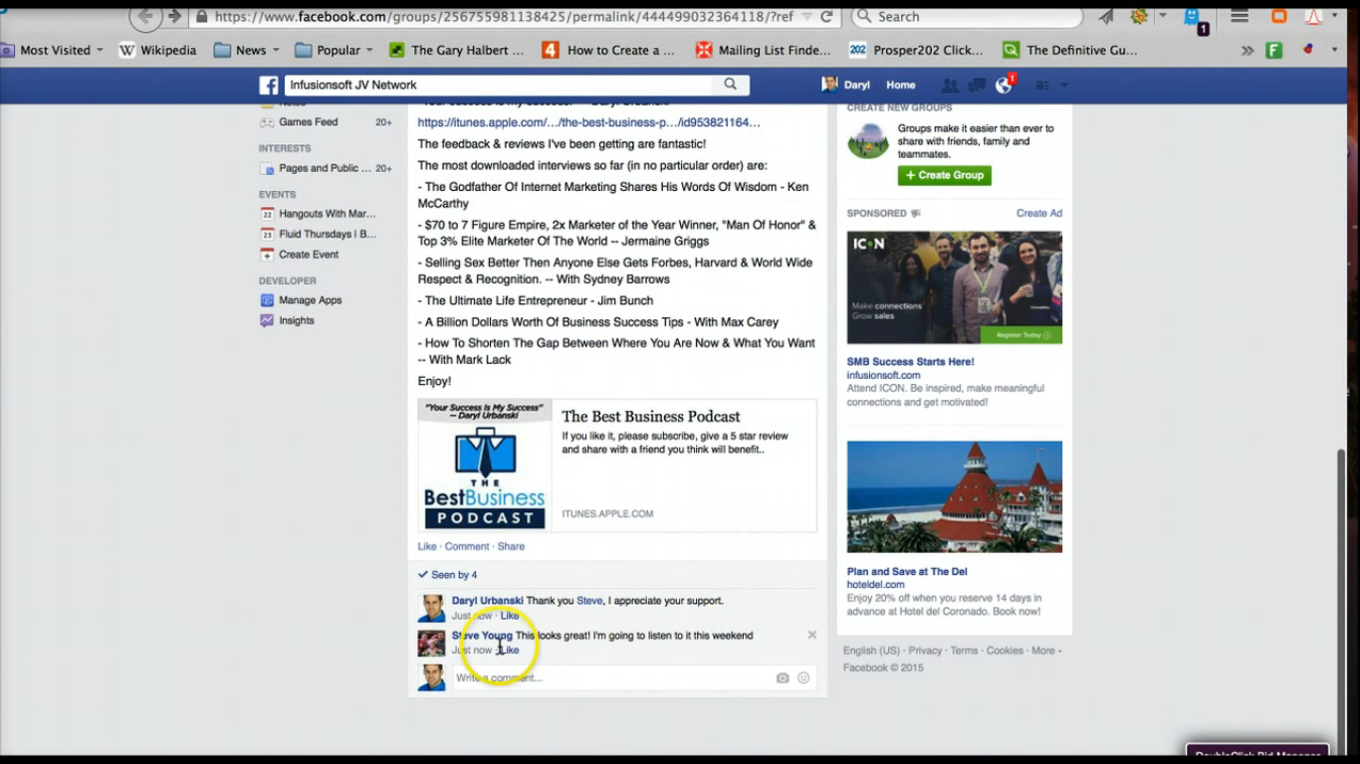Open the Facebook messages icon
The image size is (1360, 764).
(x=977, y=86)
